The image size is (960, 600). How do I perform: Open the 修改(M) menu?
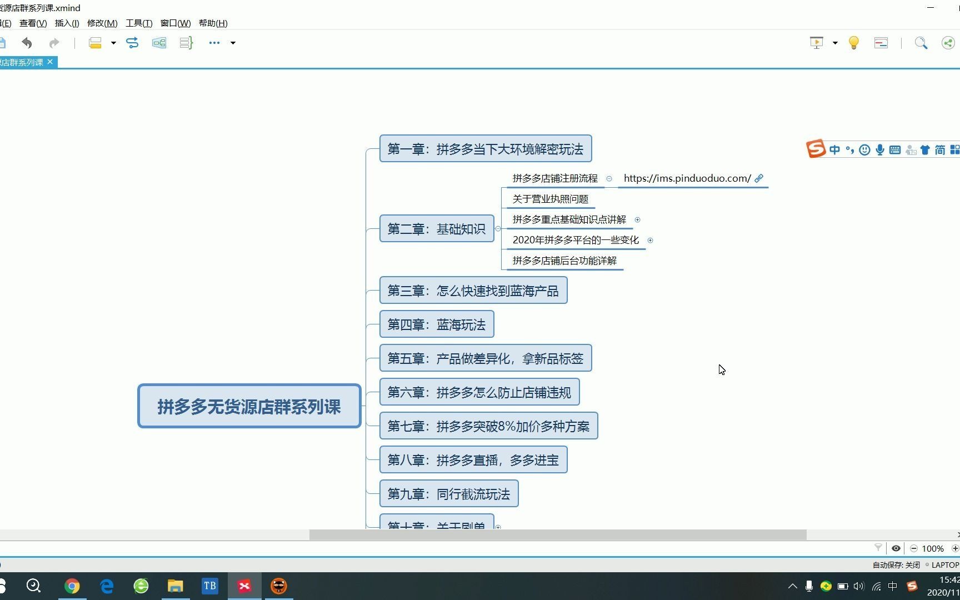point(102,23)
